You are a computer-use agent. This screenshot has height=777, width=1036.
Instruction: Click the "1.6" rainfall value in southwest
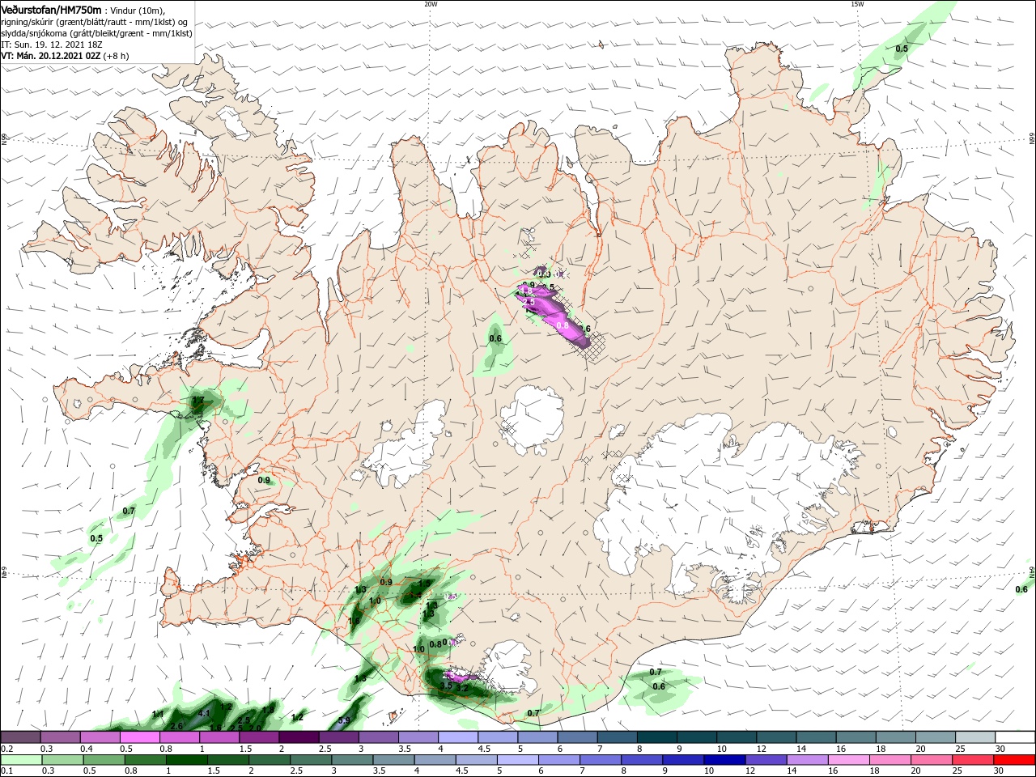(354, 621)
